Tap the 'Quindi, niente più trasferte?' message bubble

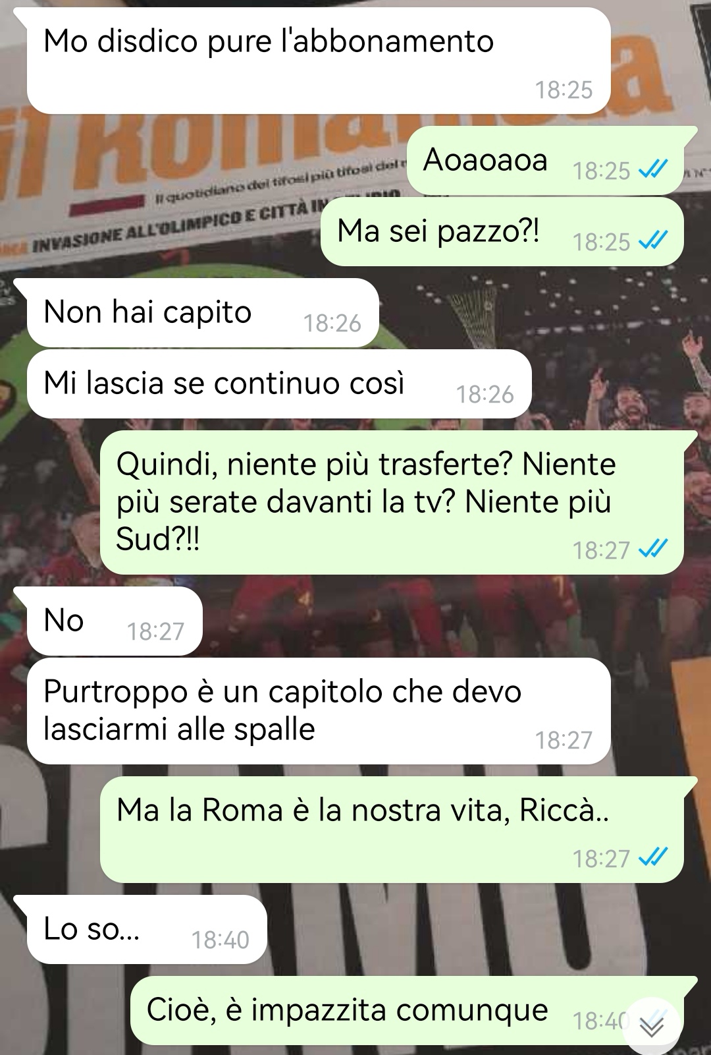coord(392,502)
